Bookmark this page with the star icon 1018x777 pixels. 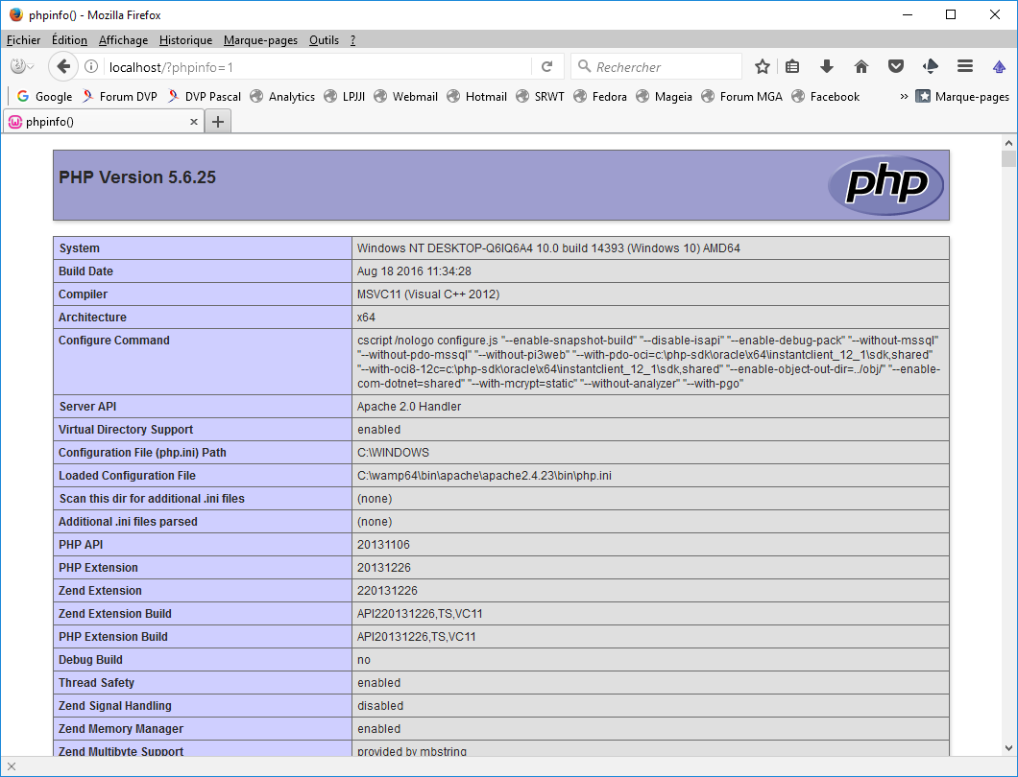(x=763, y=66)
